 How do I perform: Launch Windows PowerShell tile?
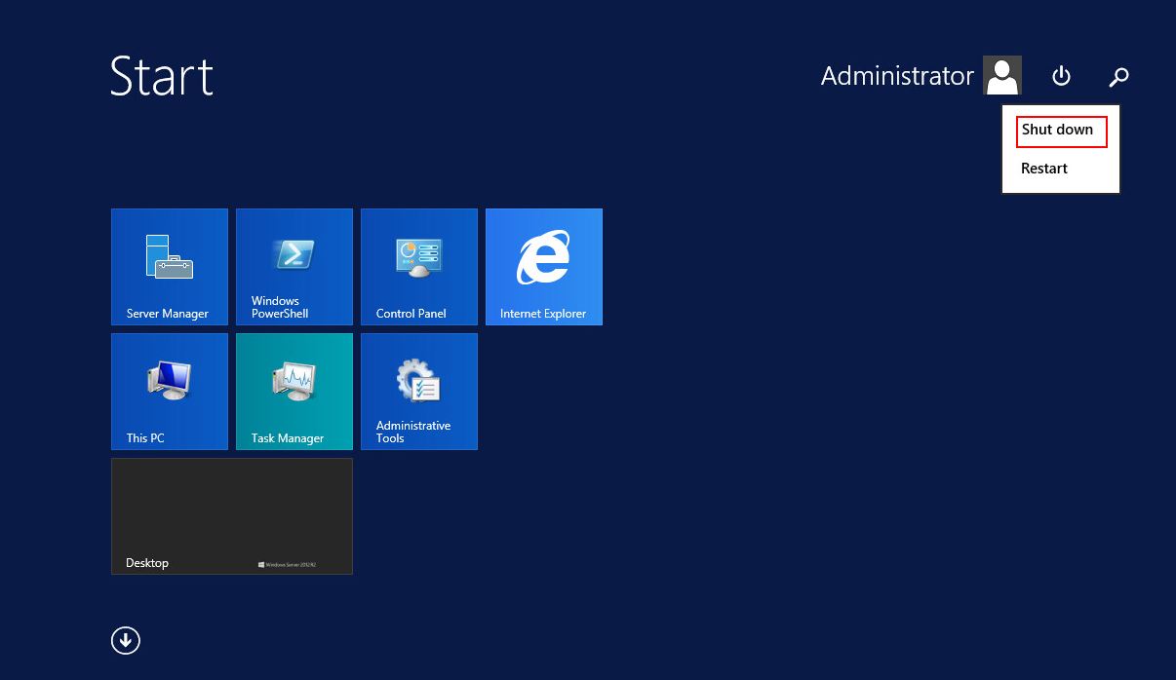pyautogui.click(x=294, y=267)
